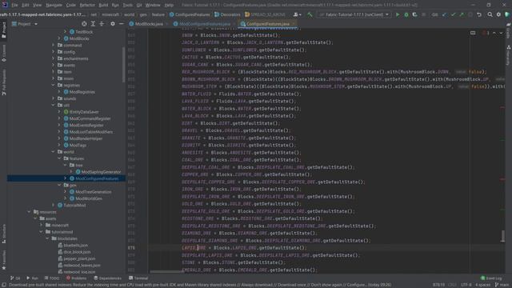Screen dimensions: 512x288
Task: Open Terminal tool window
Action: click(138, 278)
